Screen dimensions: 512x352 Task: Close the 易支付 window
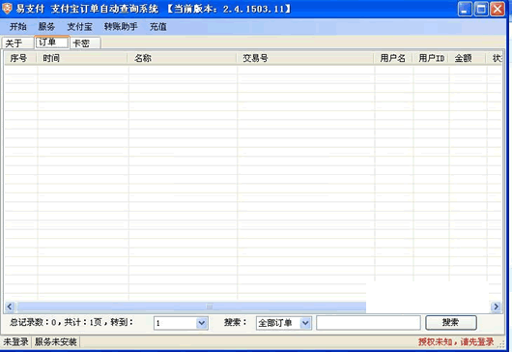[498, 9]
